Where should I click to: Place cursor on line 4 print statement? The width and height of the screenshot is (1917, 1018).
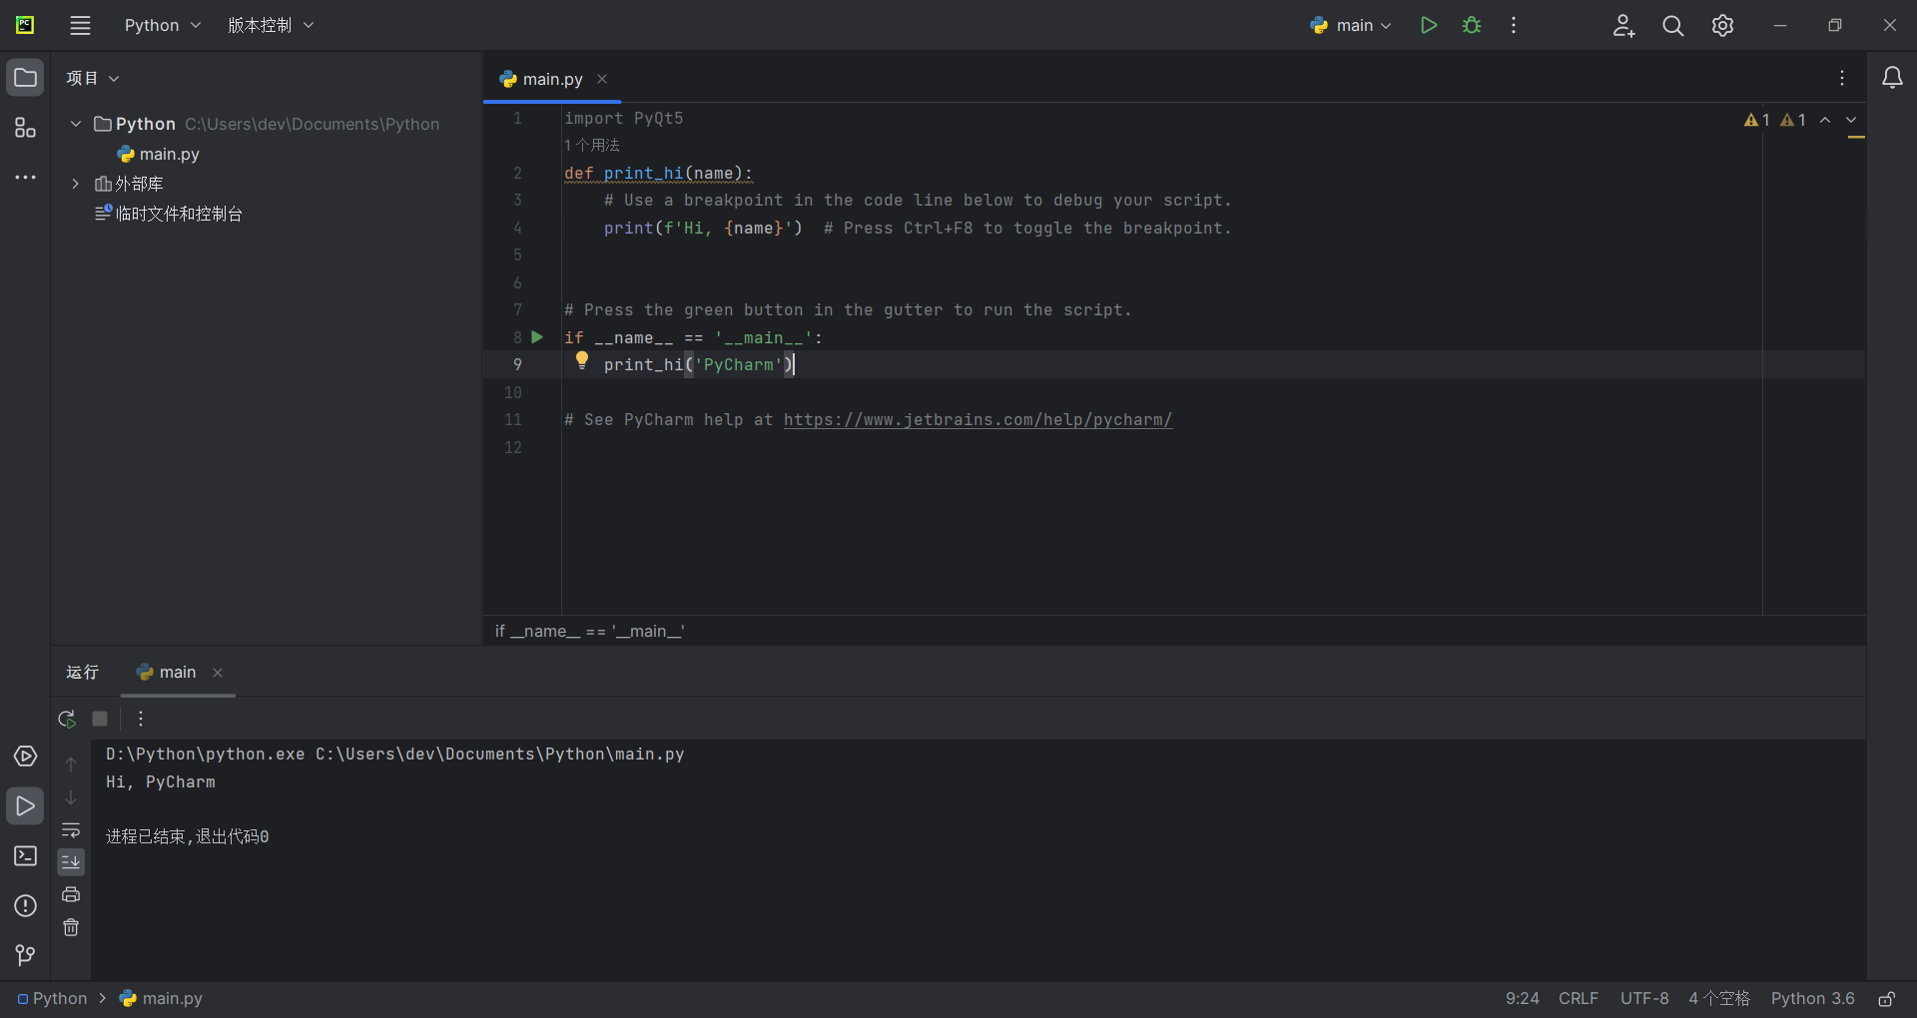pyautogui.click(x=703, y=229)
